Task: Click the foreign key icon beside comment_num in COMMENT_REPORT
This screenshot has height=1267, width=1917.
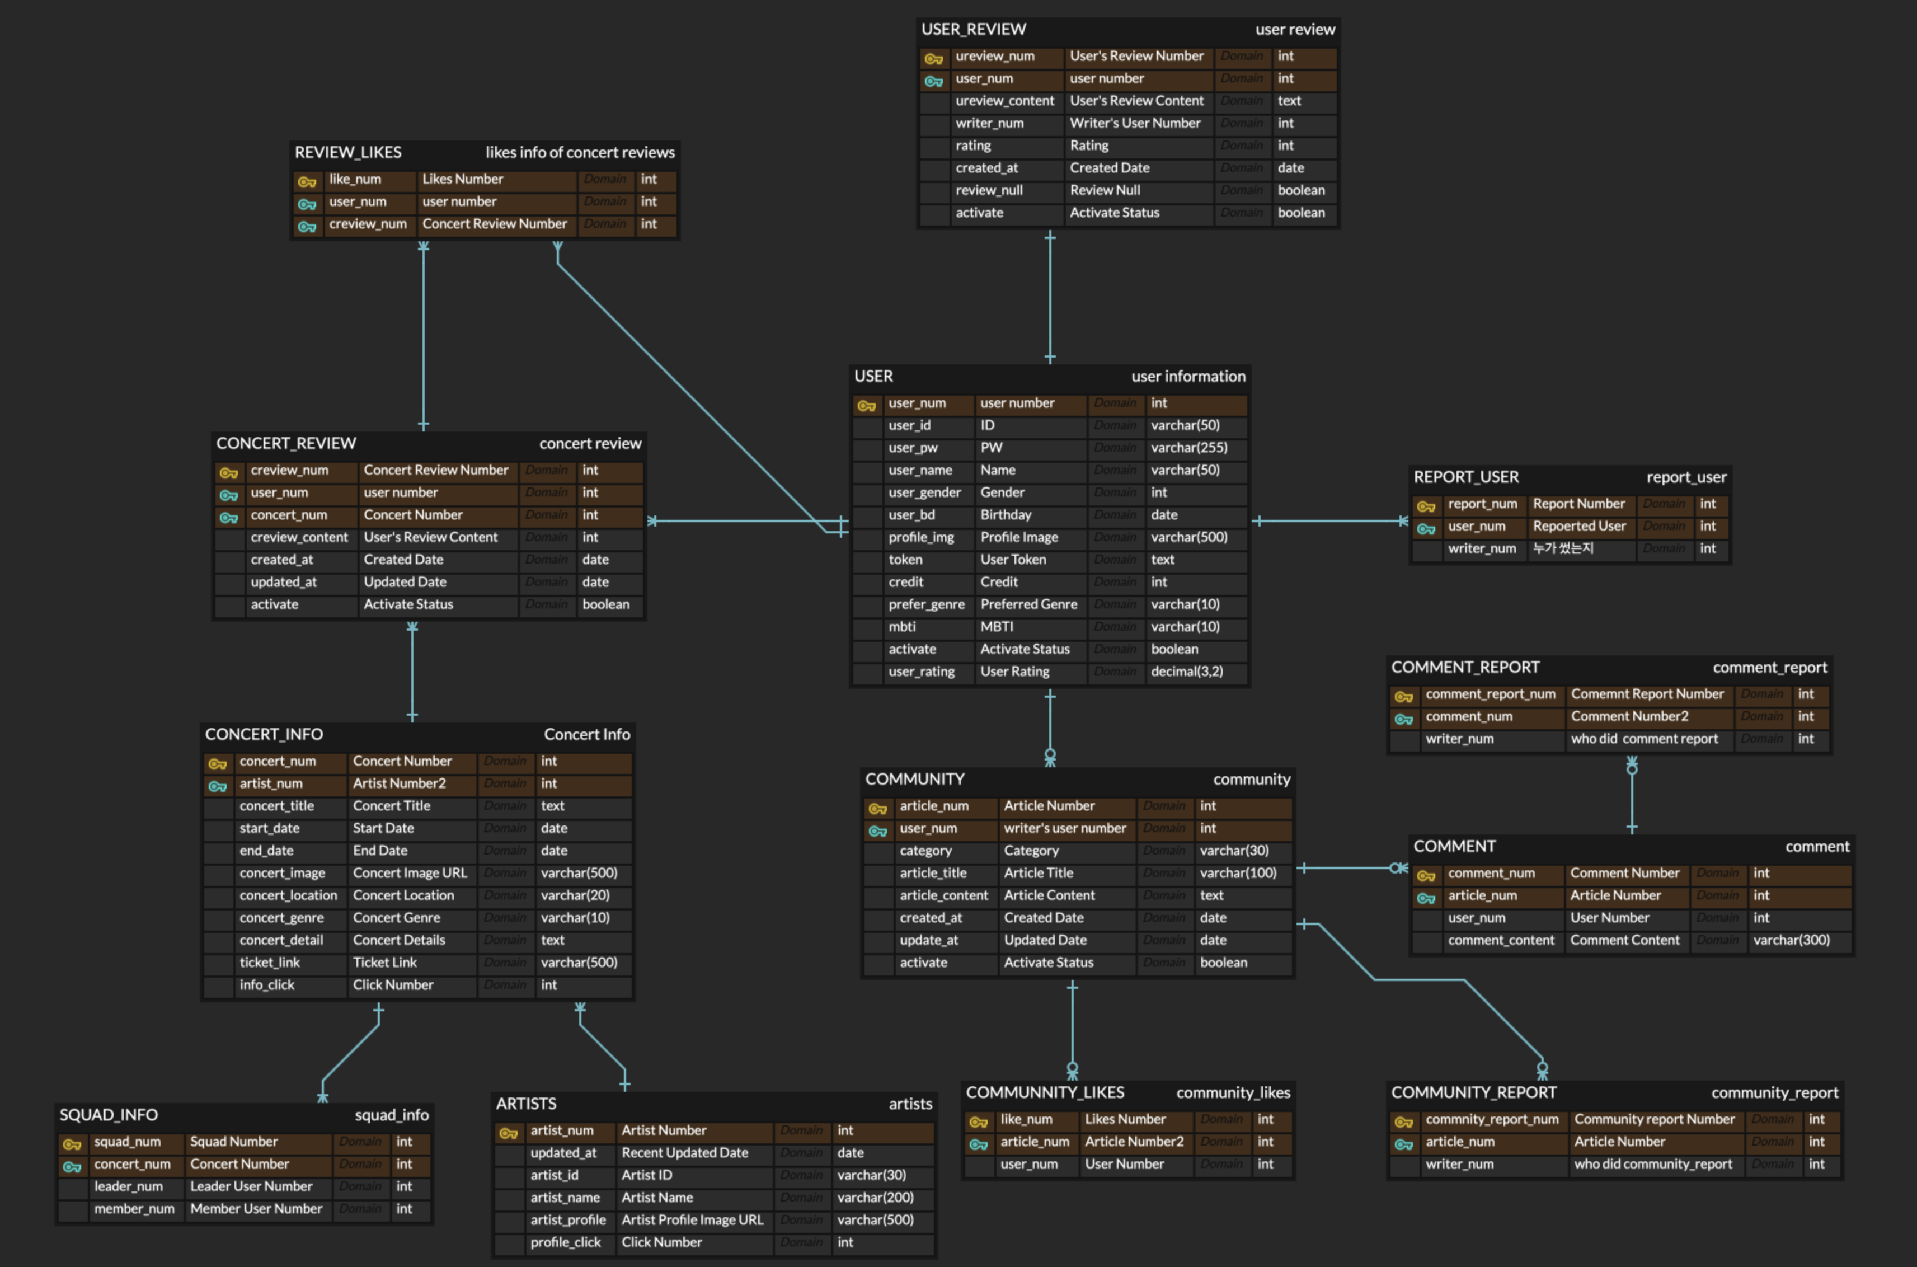Action: [1403, 719]
